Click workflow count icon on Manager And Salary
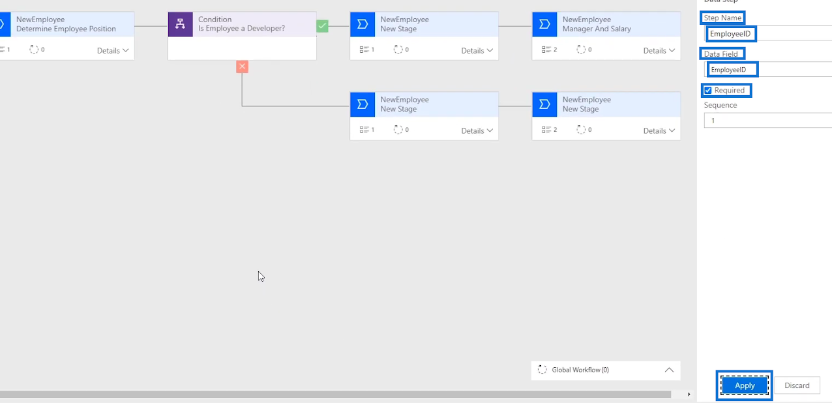This screenshot has width=832, height=403. (581, 50)
